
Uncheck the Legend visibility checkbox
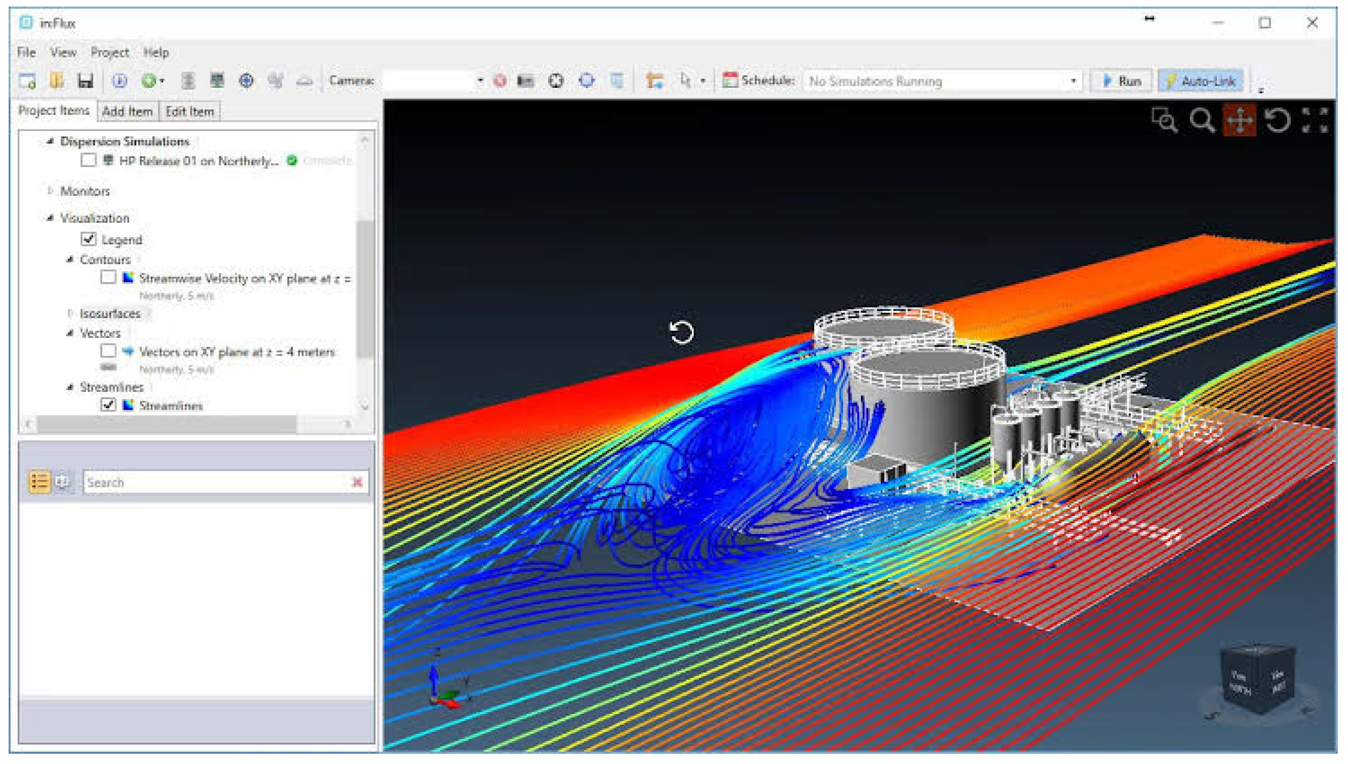tap(88, 239)
